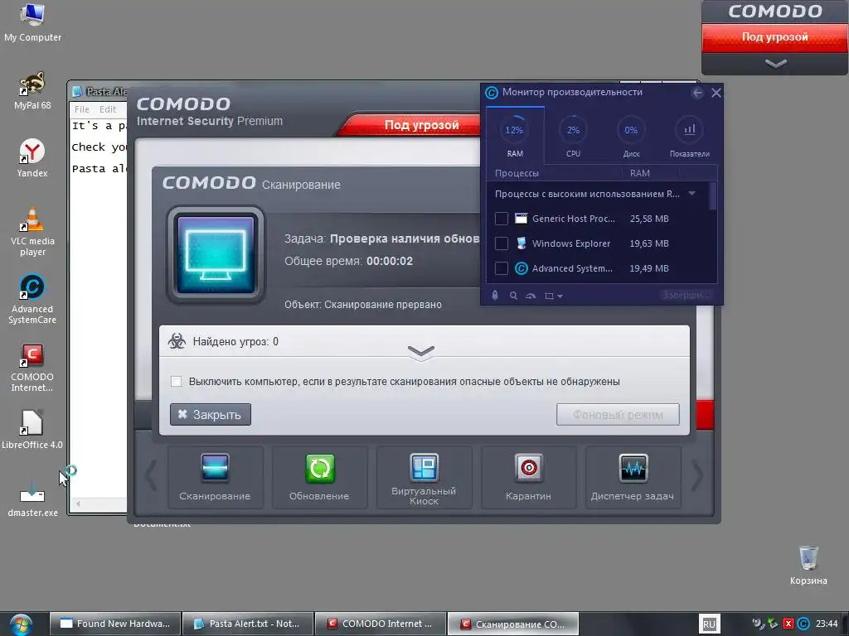849x636 pixels.
Task: Open Notepad File menu
Action: 82,109
